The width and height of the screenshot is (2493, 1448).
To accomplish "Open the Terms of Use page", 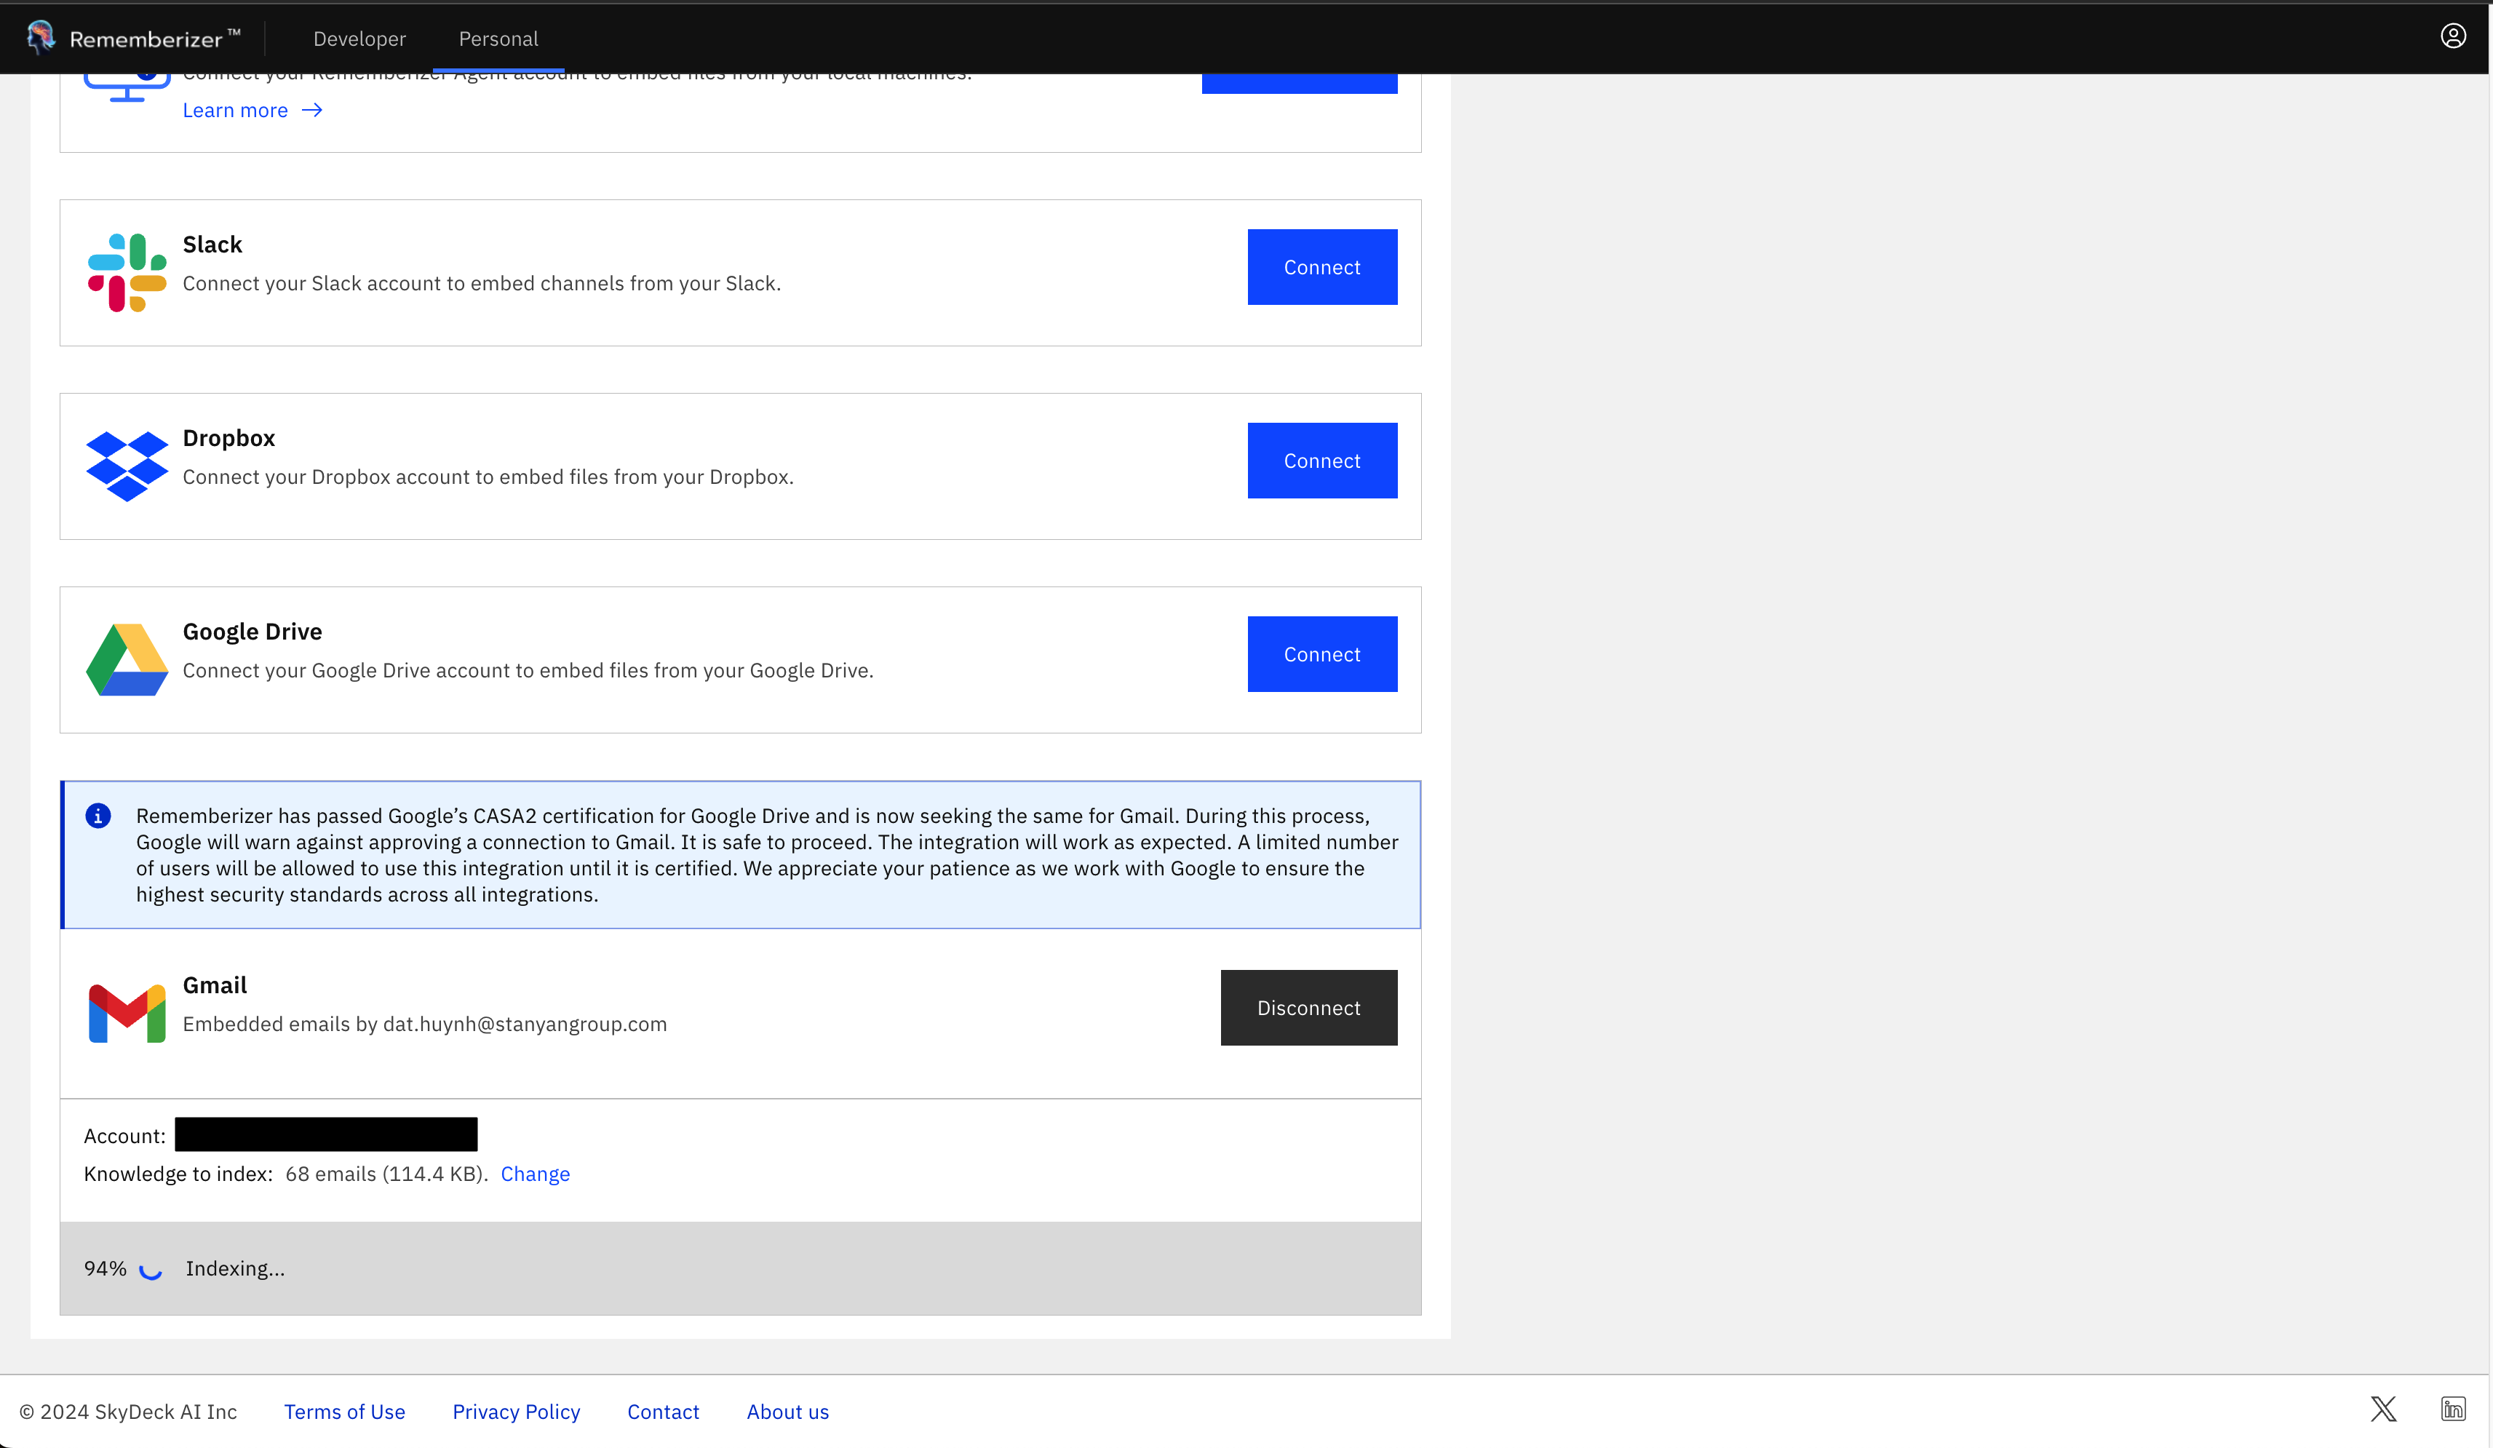I will coord(344,1412).
